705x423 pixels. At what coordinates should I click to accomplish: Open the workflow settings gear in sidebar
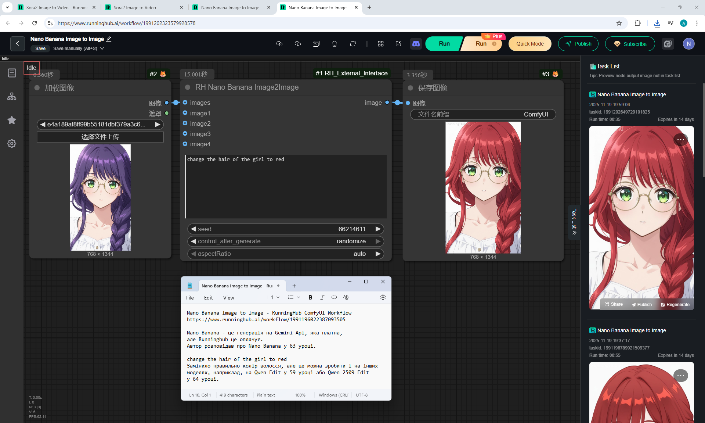(x=12, y=143)
